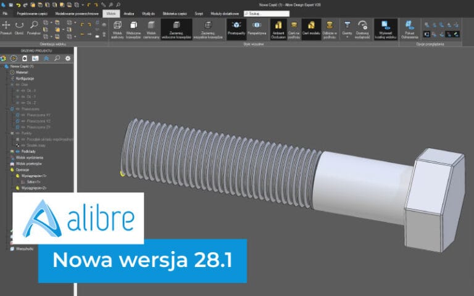The height and width of the screenshot is (296, 474).
Task: Click the save disk icon in title bar
Action: 11,5
